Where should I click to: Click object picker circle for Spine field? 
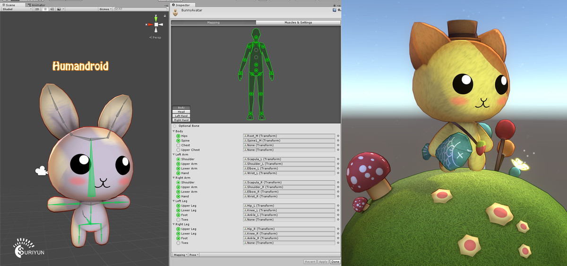[x=338, y=141]
